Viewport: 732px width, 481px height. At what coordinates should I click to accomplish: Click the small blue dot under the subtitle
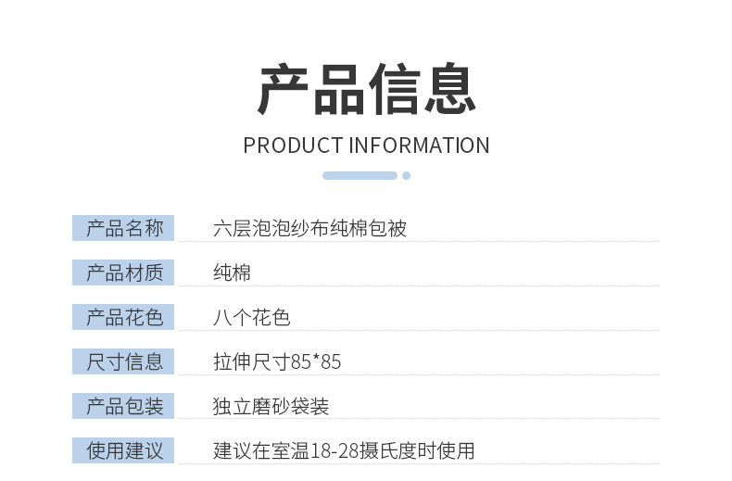tap(406, 175)
